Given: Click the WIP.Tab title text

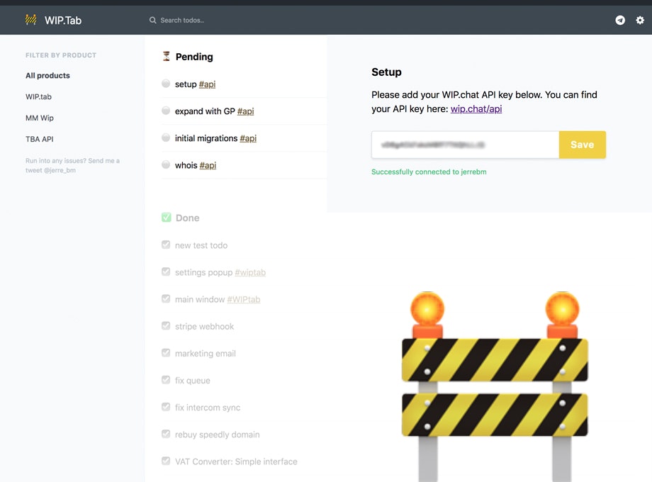Looking at the screenshot, I should [63, 21].
